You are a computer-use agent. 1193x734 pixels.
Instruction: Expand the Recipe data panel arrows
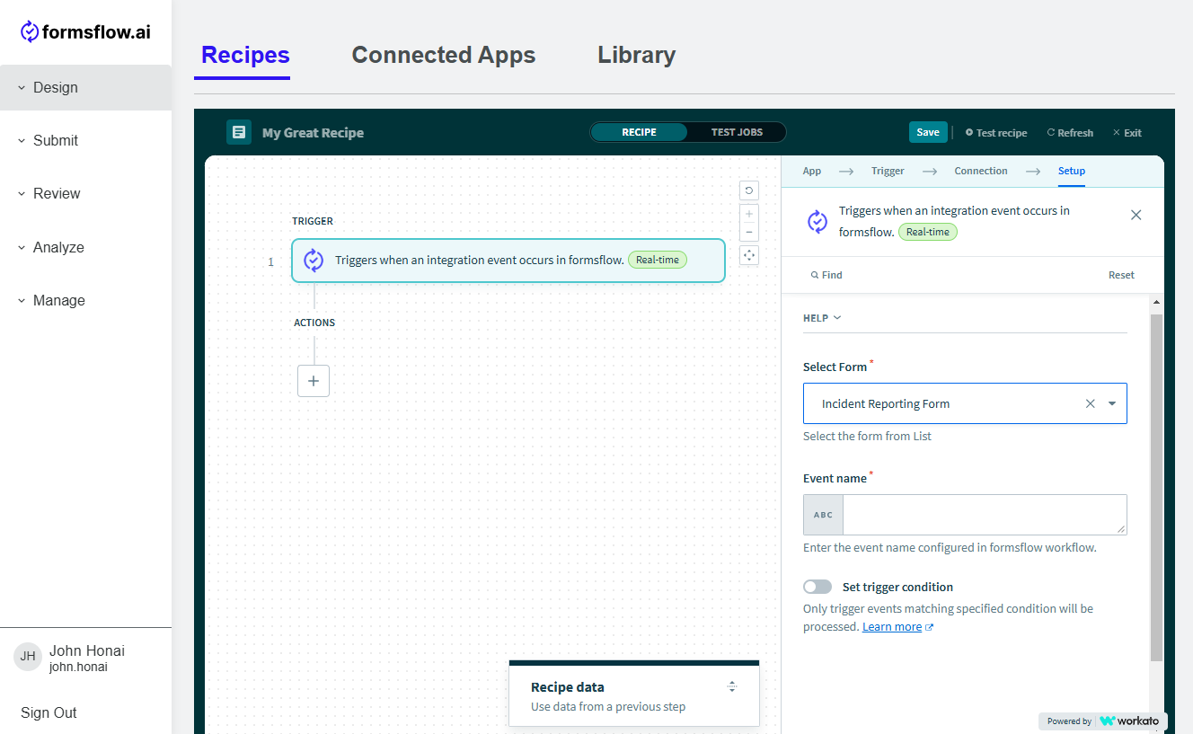(x=732, y=686)
